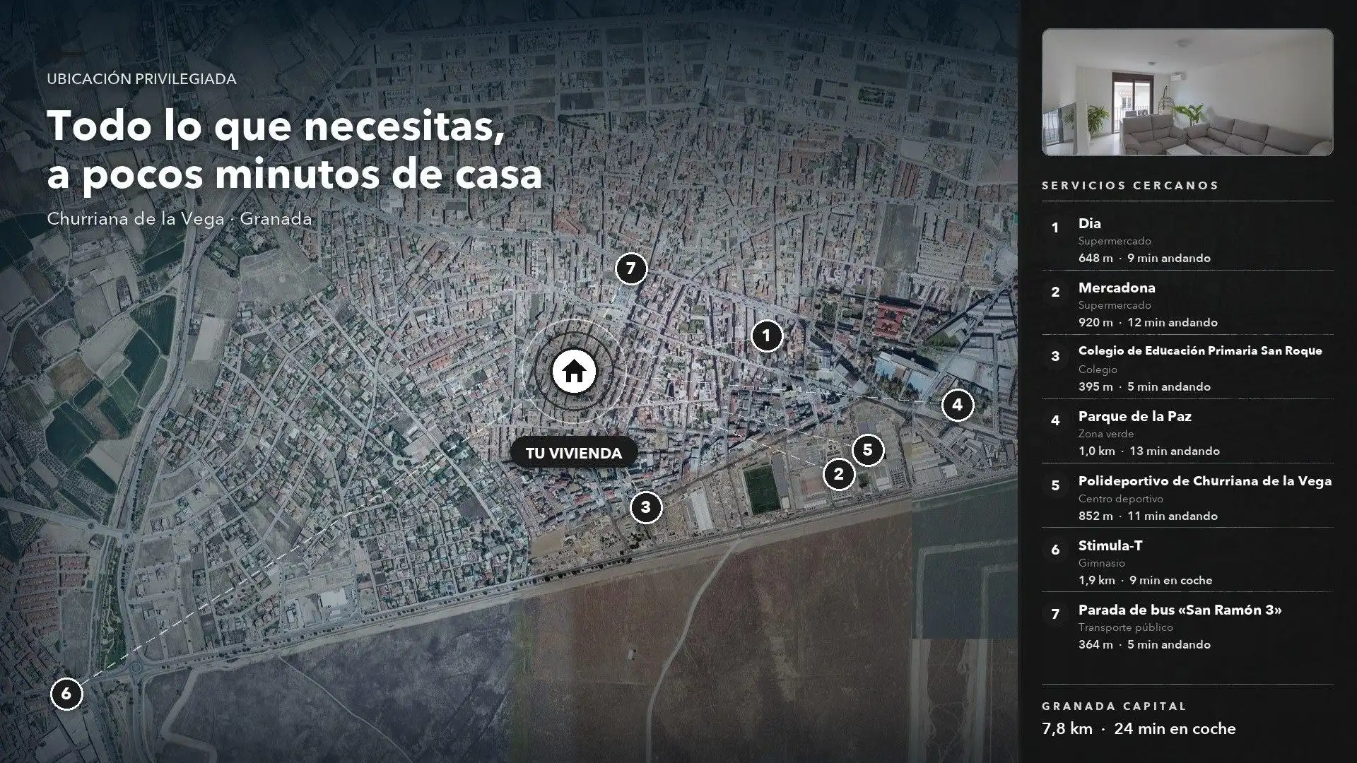Click the 852 m · 11 min andando distance
The width and height of the screenshot is (1357, 763).
click(1148, 516)
